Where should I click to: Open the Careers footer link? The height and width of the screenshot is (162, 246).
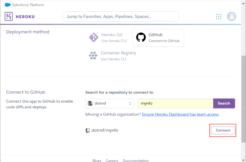tap(112, 160)
